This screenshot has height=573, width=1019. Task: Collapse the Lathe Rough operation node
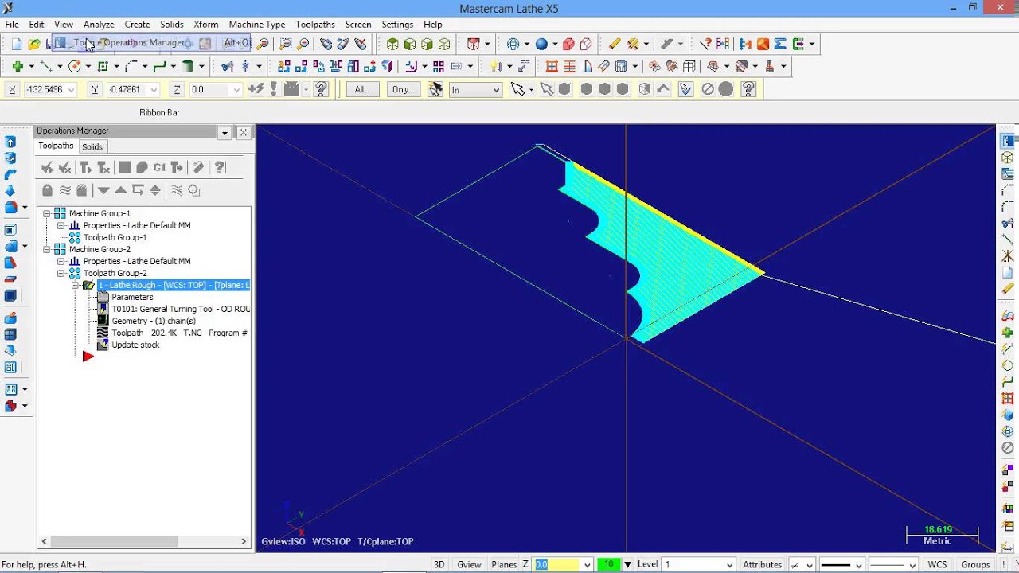(x=76, y=285)
